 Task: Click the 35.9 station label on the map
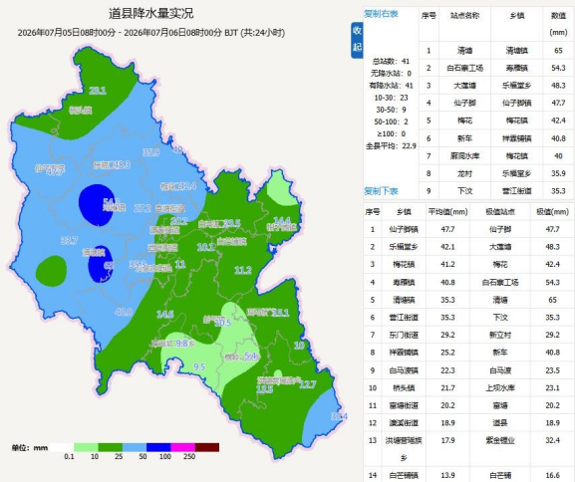151,151
